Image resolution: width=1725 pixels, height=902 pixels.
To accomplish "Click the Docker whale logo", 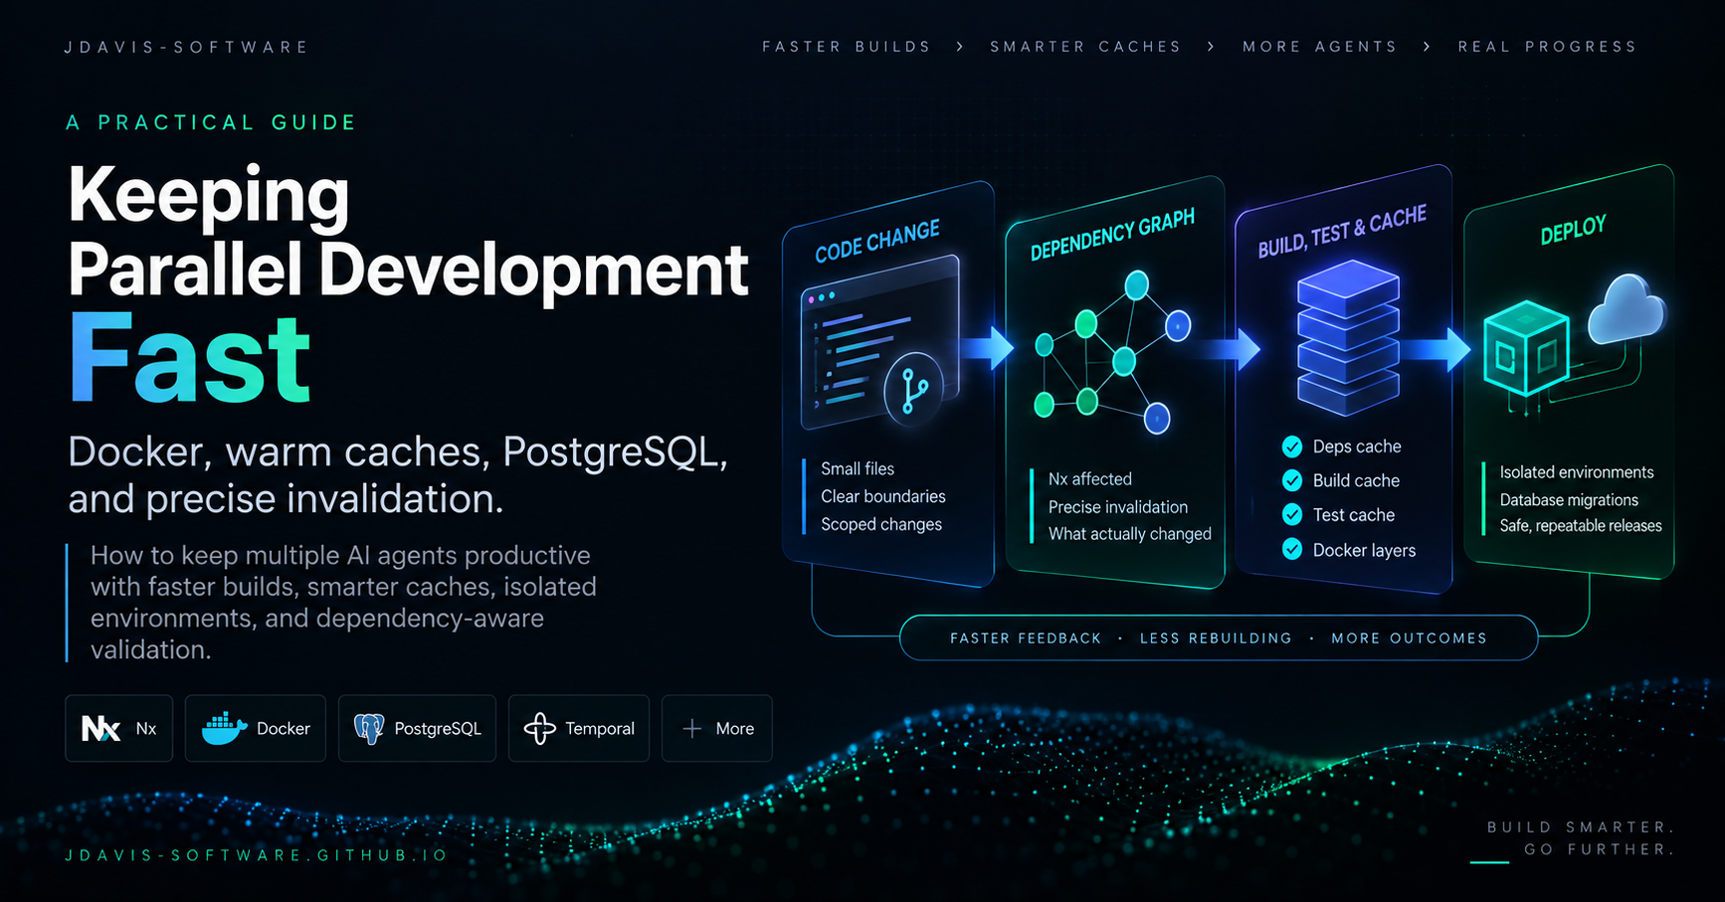I will tap(224, 729).
